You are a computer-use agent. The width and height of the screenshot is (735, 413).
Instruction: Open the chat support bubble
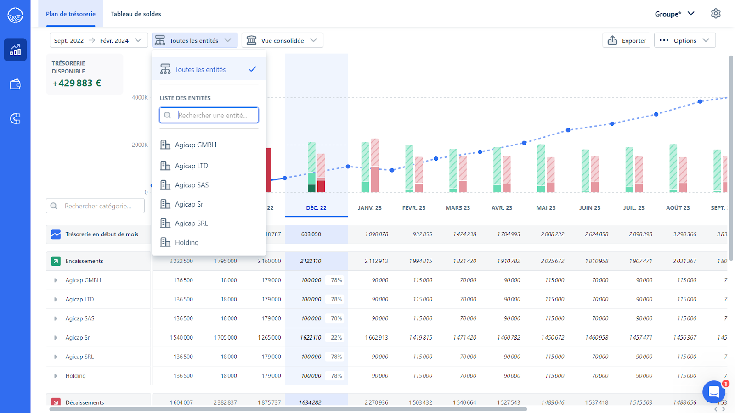[x=714, y=392]
